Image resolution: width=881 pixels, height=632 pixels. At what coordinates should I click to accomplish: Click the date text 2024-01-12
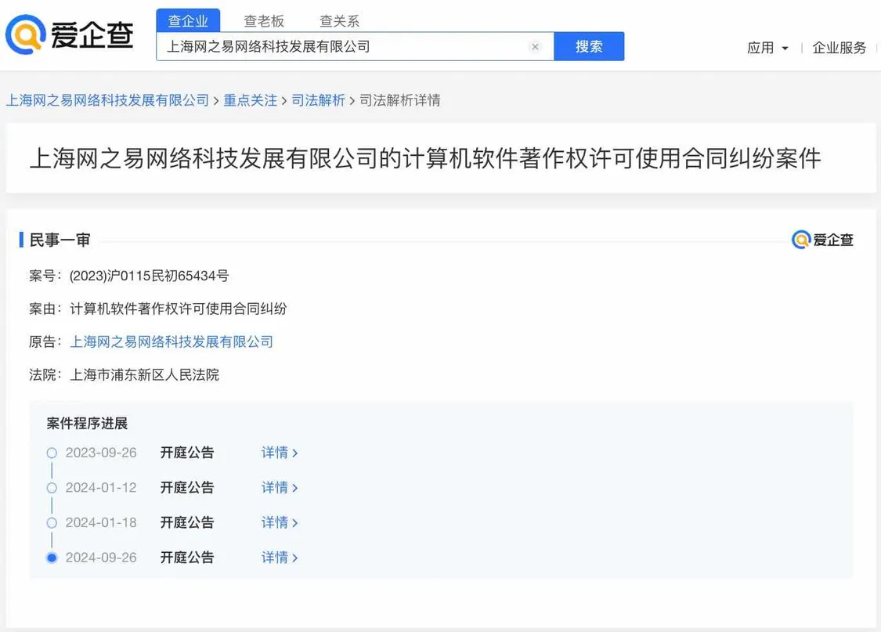tap(101, 488)
